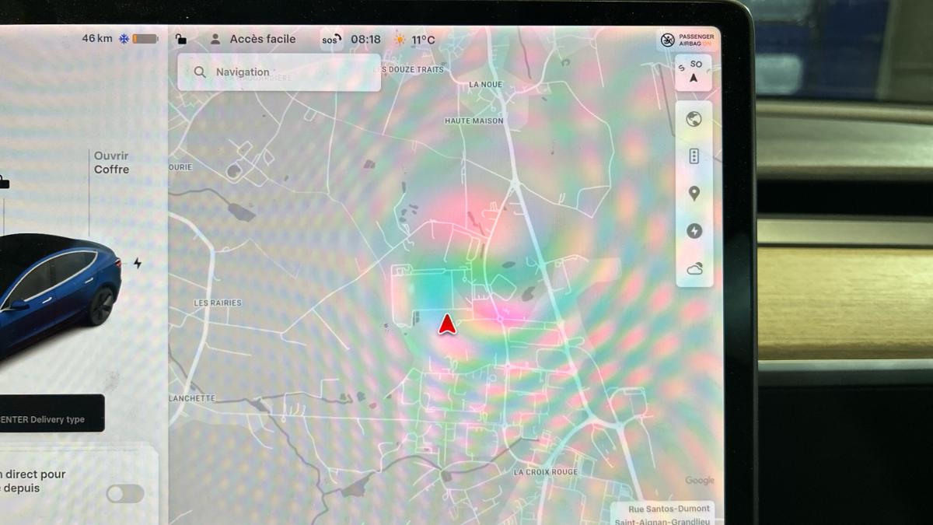Show traffic lights layer on map
933x525 pixels.
point(694,156)
